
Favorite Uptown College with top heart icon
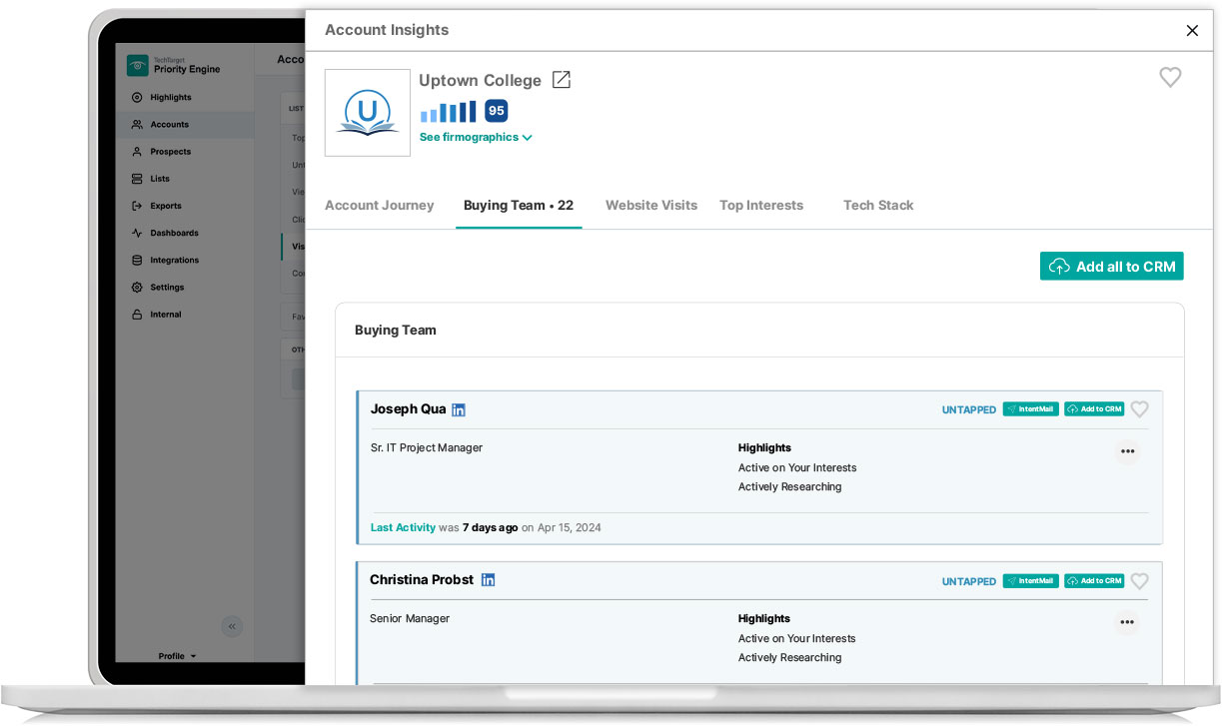tap(1170, 77)
